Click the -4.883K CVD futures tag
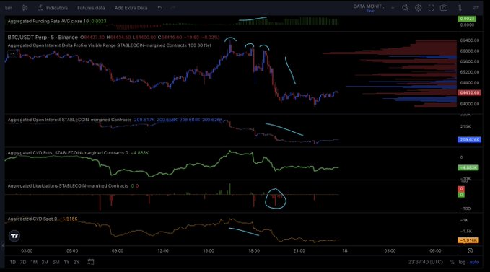490x272 pixels. 468,167
